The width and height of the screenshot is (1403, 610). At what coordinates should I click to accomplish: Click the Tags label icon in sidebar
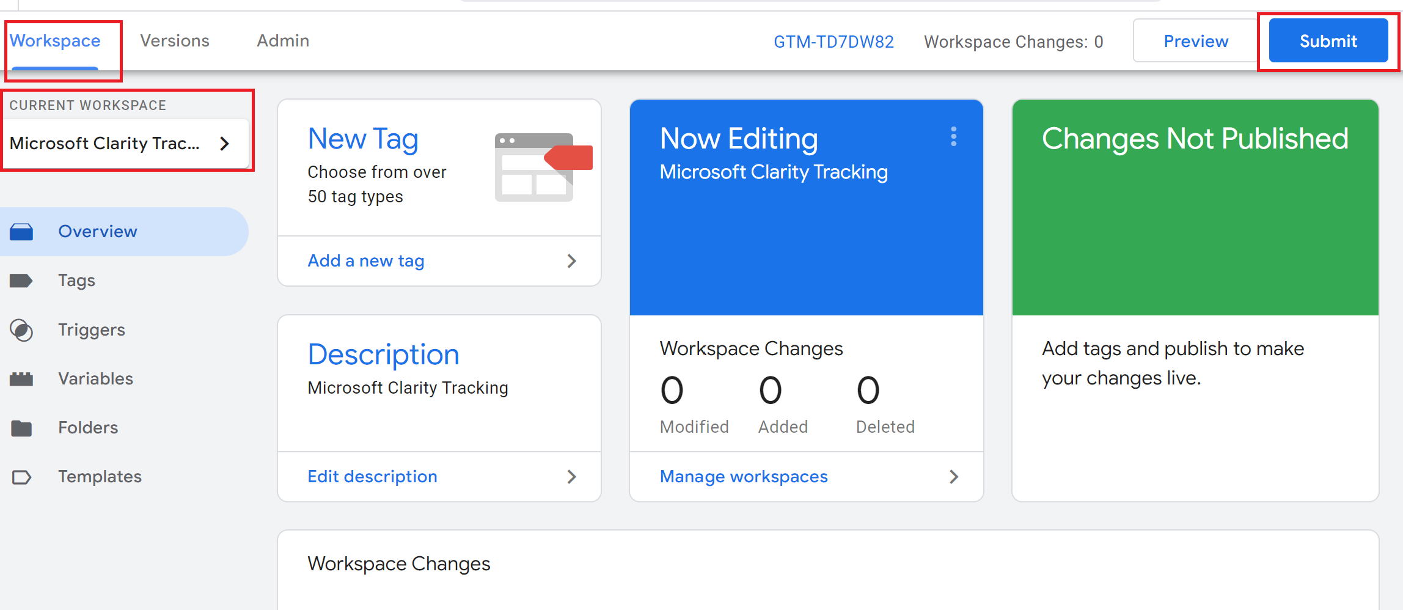point(21,281)
